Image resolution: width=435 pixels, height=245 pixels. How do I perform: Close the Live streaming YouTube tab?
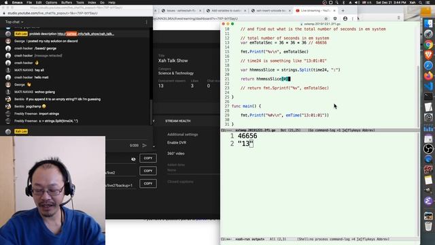coord(334,11)
